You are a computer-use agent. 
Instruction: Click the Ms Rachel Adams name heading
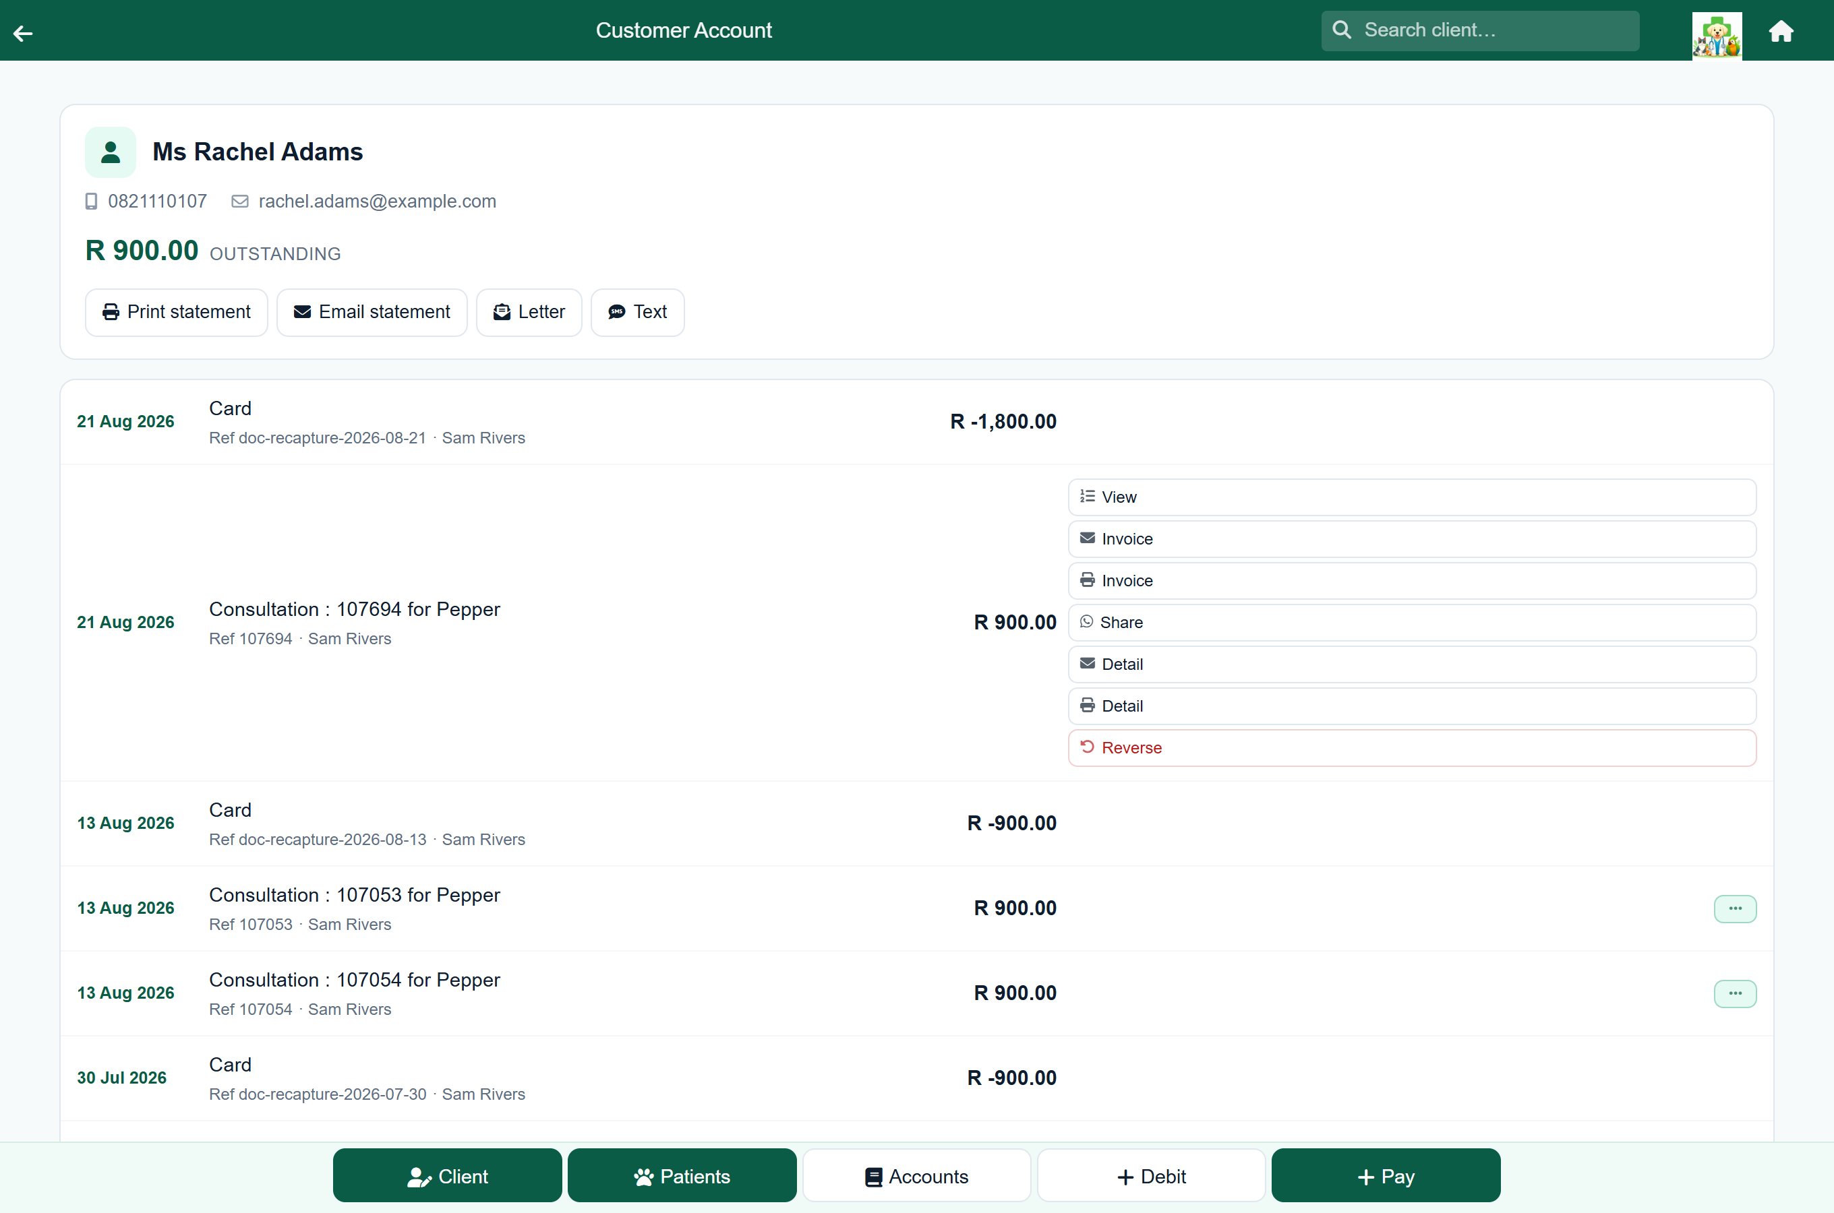click(x=258, y=152)
